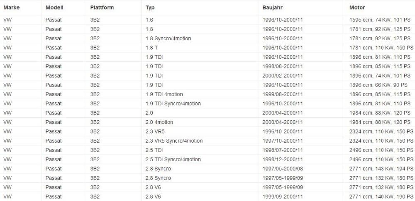Click the Motor column header
This screenshot has width=415, height=201.
(357, 7)
